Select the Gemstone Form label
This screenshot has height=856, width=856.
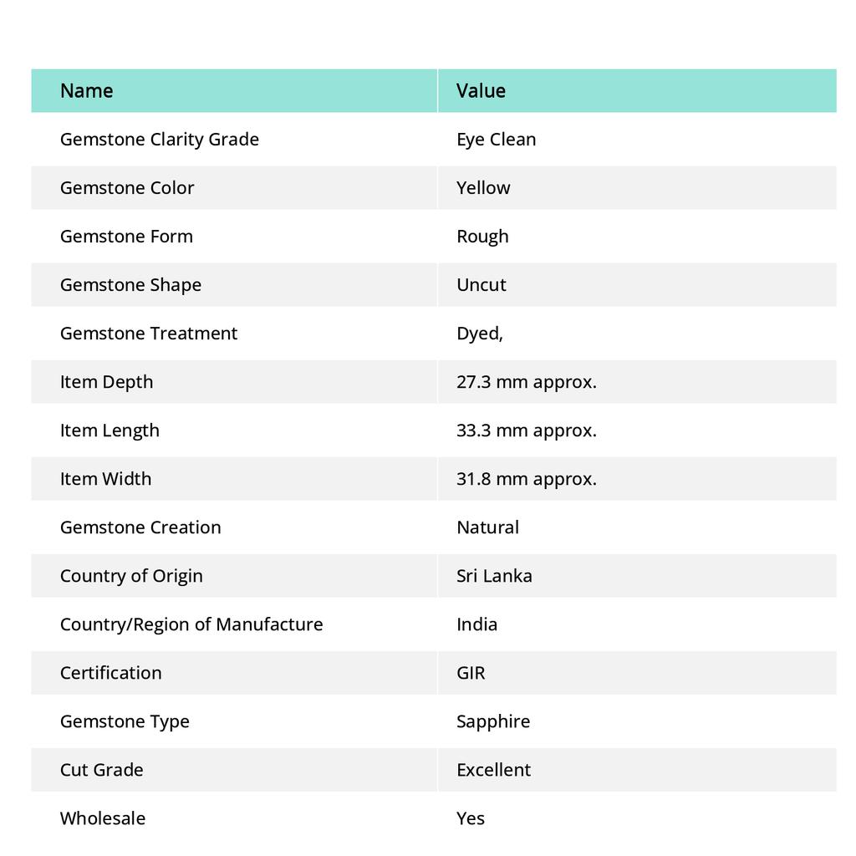[126, 236]
